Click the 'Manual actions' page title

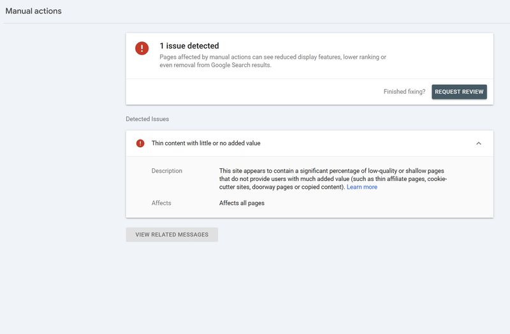pos(34,11)
